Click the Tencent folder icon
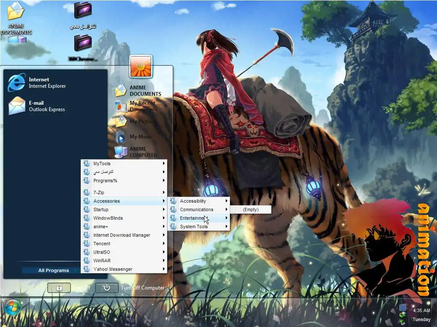 coord(86,244)
